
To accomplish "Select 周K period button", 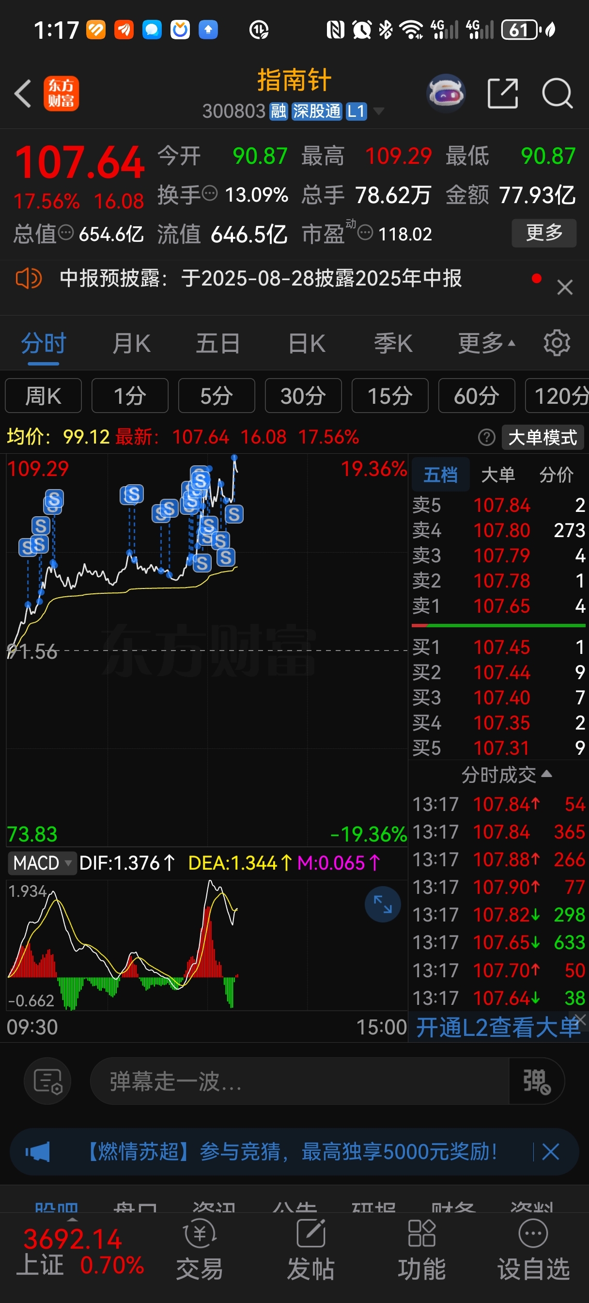I will [43, 396].
